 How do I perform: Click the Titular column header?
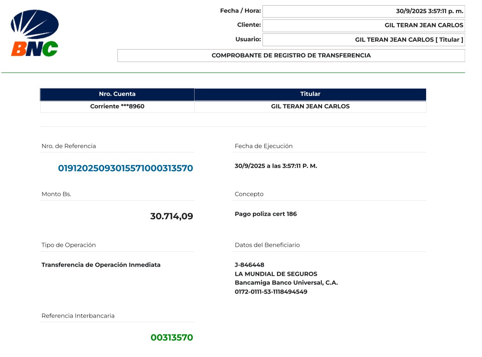310,94
